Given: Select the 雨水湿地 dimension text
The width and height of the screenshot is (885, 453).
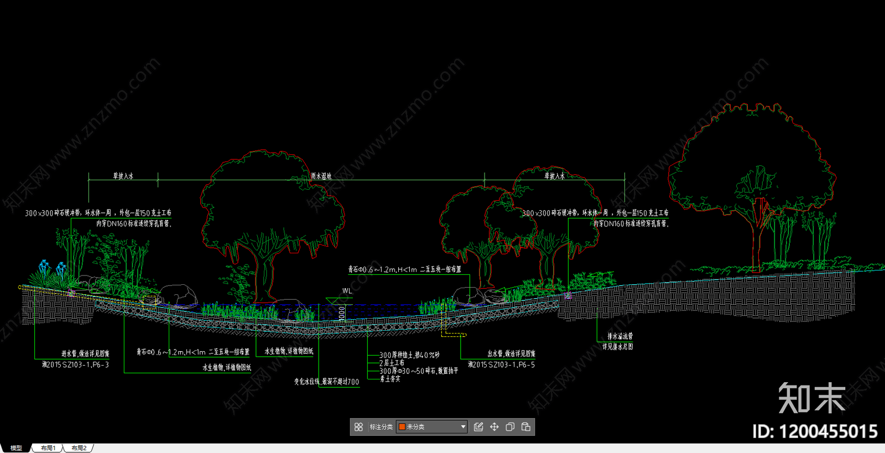Looking at the screenshot, I should [321, 176].
